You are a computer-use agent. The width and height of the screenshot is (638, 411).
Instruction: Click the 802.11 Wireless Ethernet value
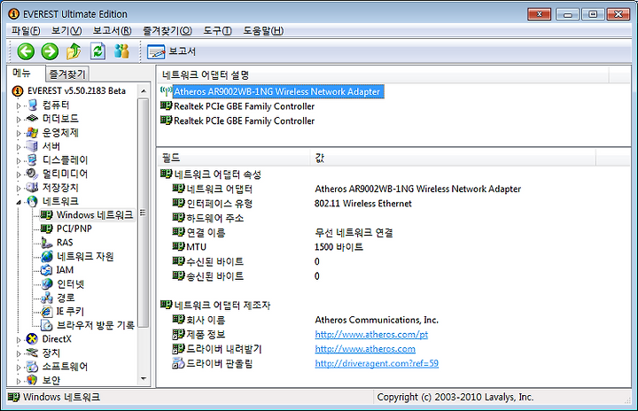coord(363,204)
